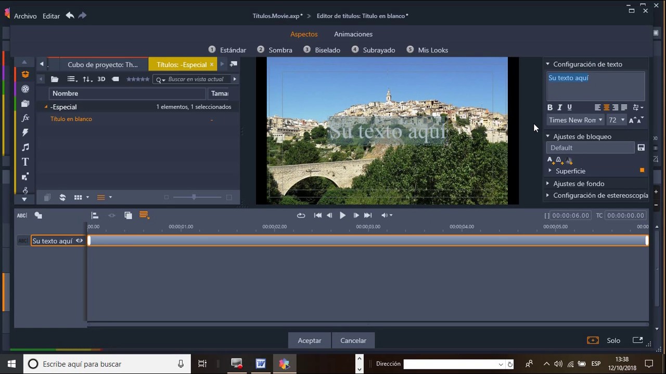Increase font size with larger A icon
The height and width of the screenshot is (374, 666).
(x=632, y=120)
